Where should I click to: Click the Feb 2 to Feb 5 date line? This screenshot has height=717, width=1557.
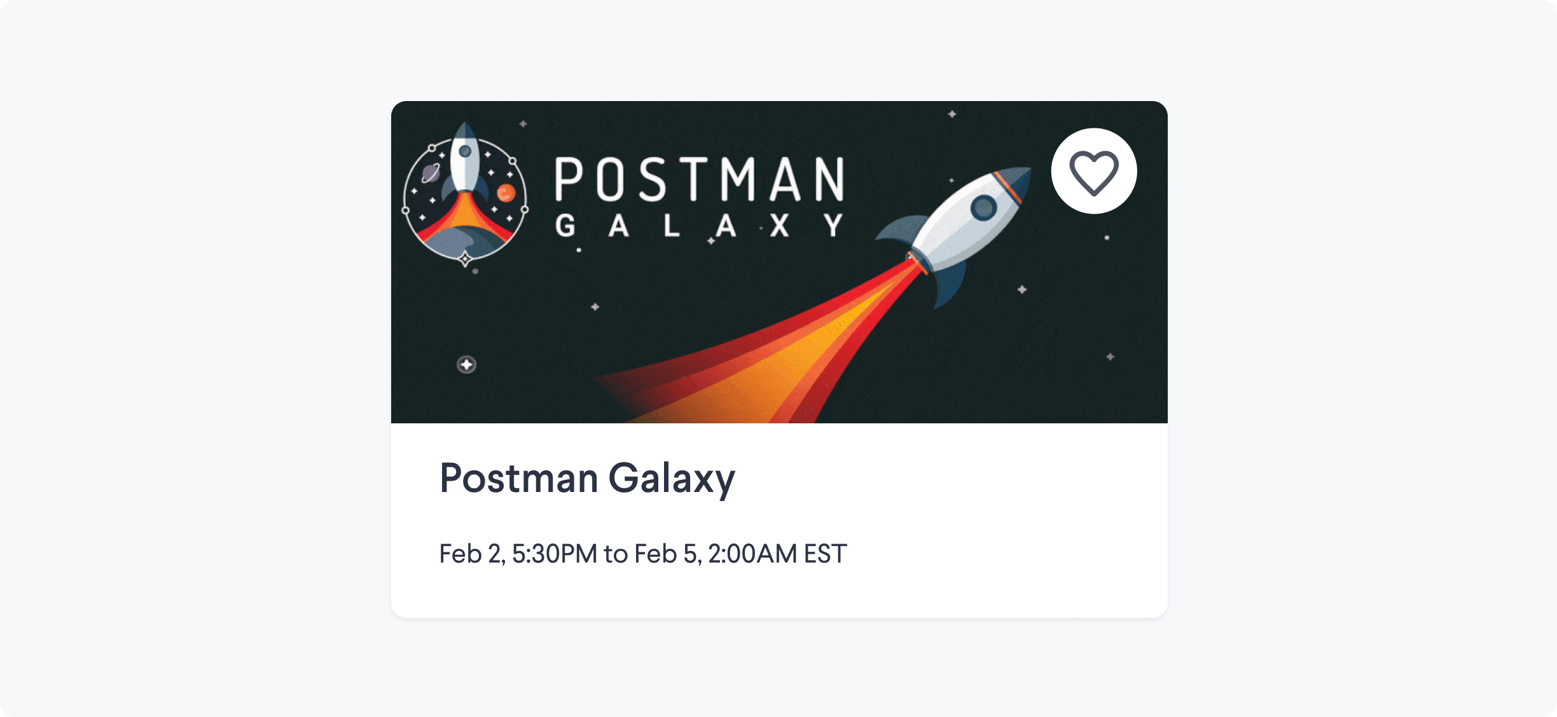coord(642,554)
